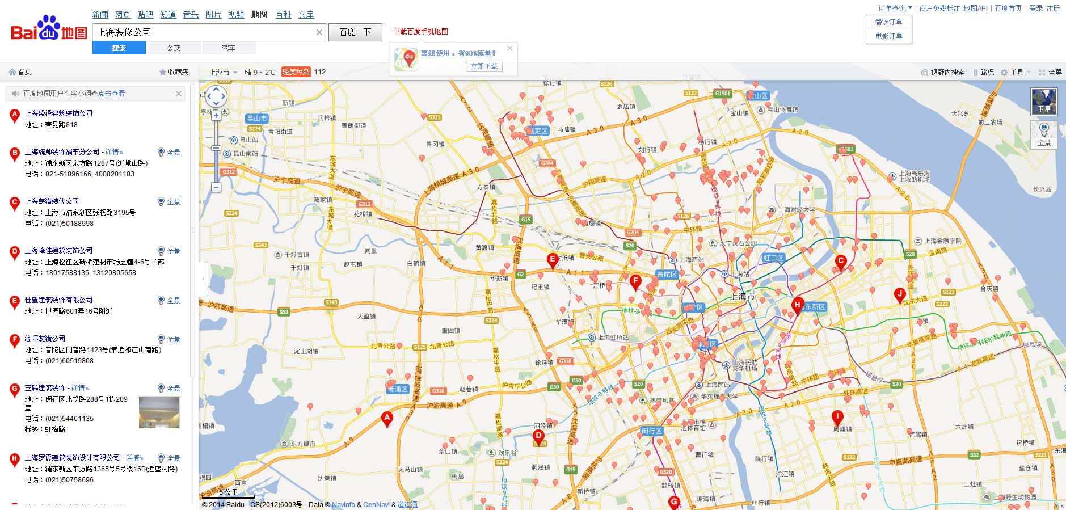Image resolution: width=1066 pixels, height=510 pixels.
Task: Open 收藏夹 favorites star
Action: 174,72
